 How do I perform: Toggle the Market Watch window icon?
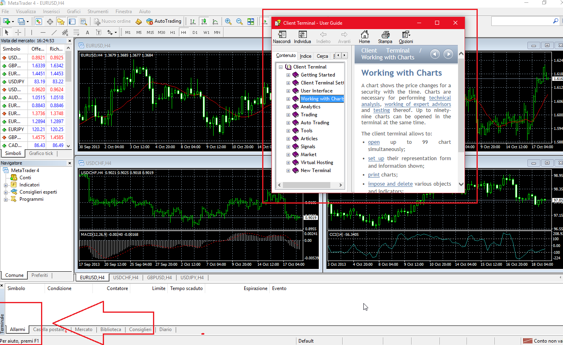click(39, 22)
